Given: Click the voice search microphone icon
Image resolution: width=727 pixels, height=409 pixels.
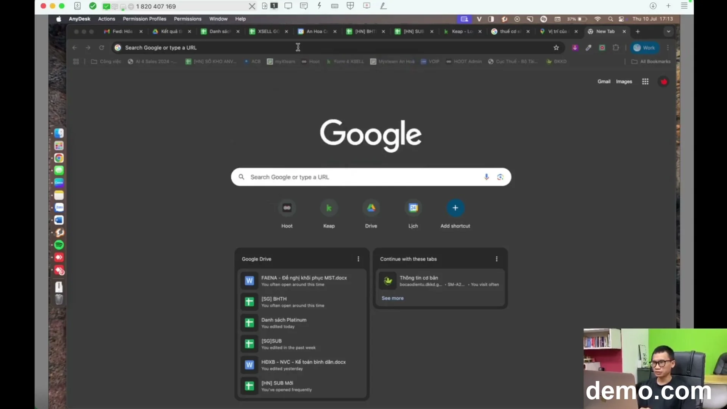Looking at the screenshot, I should point(487,177).
